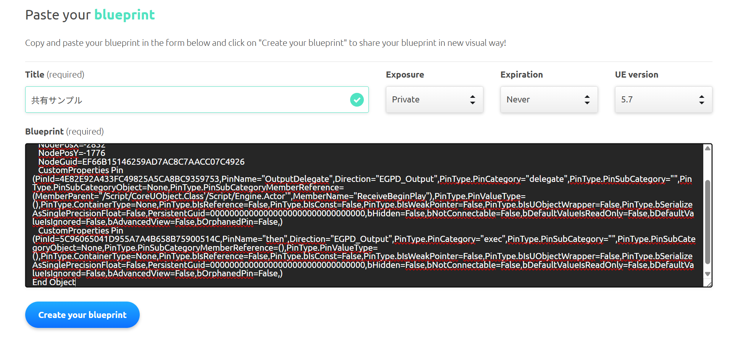Click the resize grip at the textarea corner
Screen dimensions: 751x339
pos(709,284)
